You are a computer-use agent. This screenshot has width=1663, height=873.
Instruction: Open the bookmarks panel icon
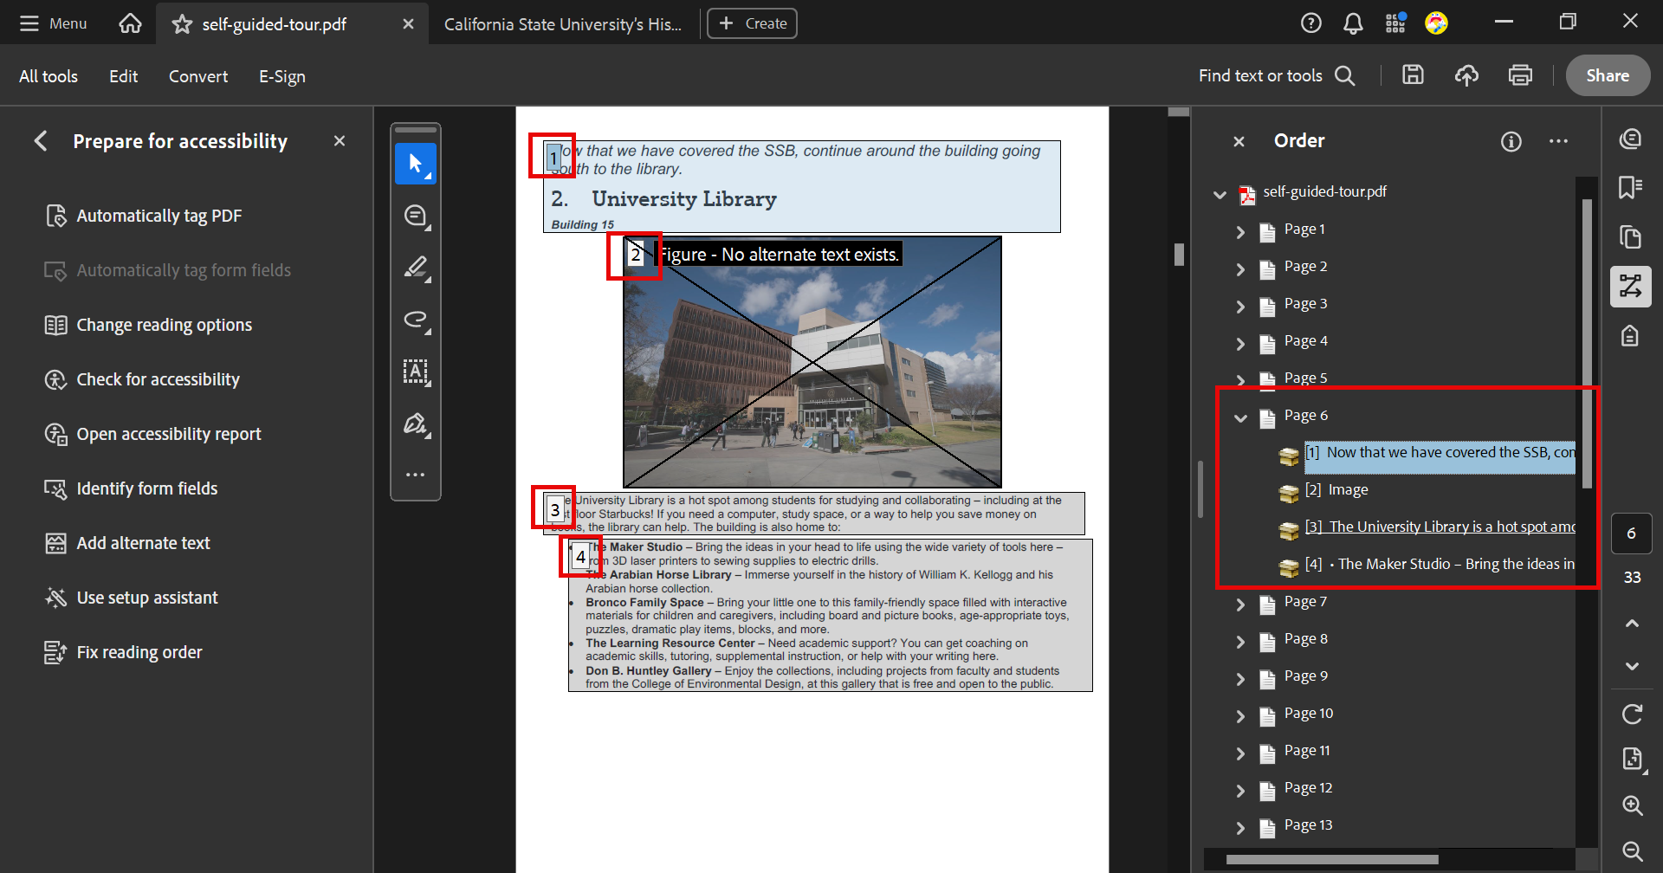[x=1631, y=187]
